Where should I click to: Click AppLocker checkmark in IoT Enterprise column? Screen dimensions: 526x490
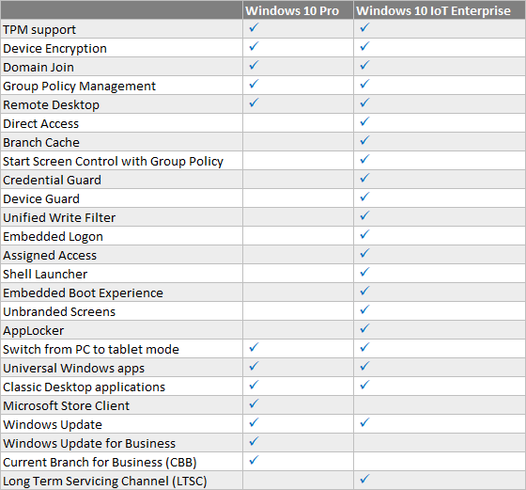point(364,328)
